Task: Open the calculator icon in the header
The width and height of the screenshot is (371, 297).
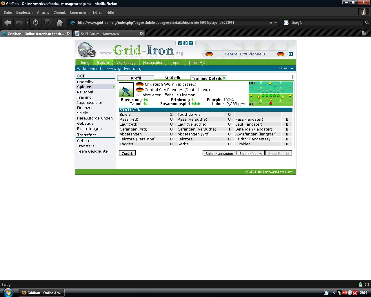Action: (191, 43)
